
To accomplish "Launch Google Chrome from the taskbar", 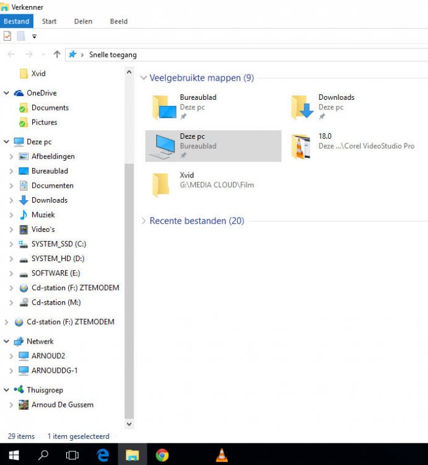I will click(162, 456).
